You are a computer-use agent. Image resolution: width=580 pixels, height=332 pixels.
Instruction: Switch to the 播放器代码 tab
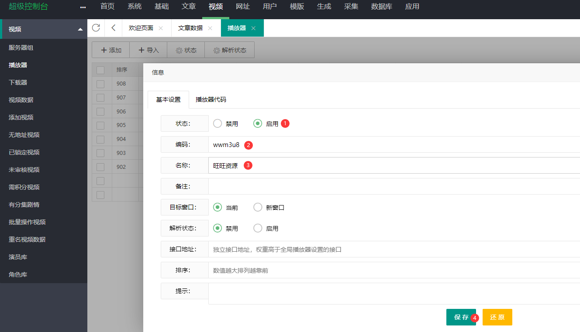click(x=211, y=99)
